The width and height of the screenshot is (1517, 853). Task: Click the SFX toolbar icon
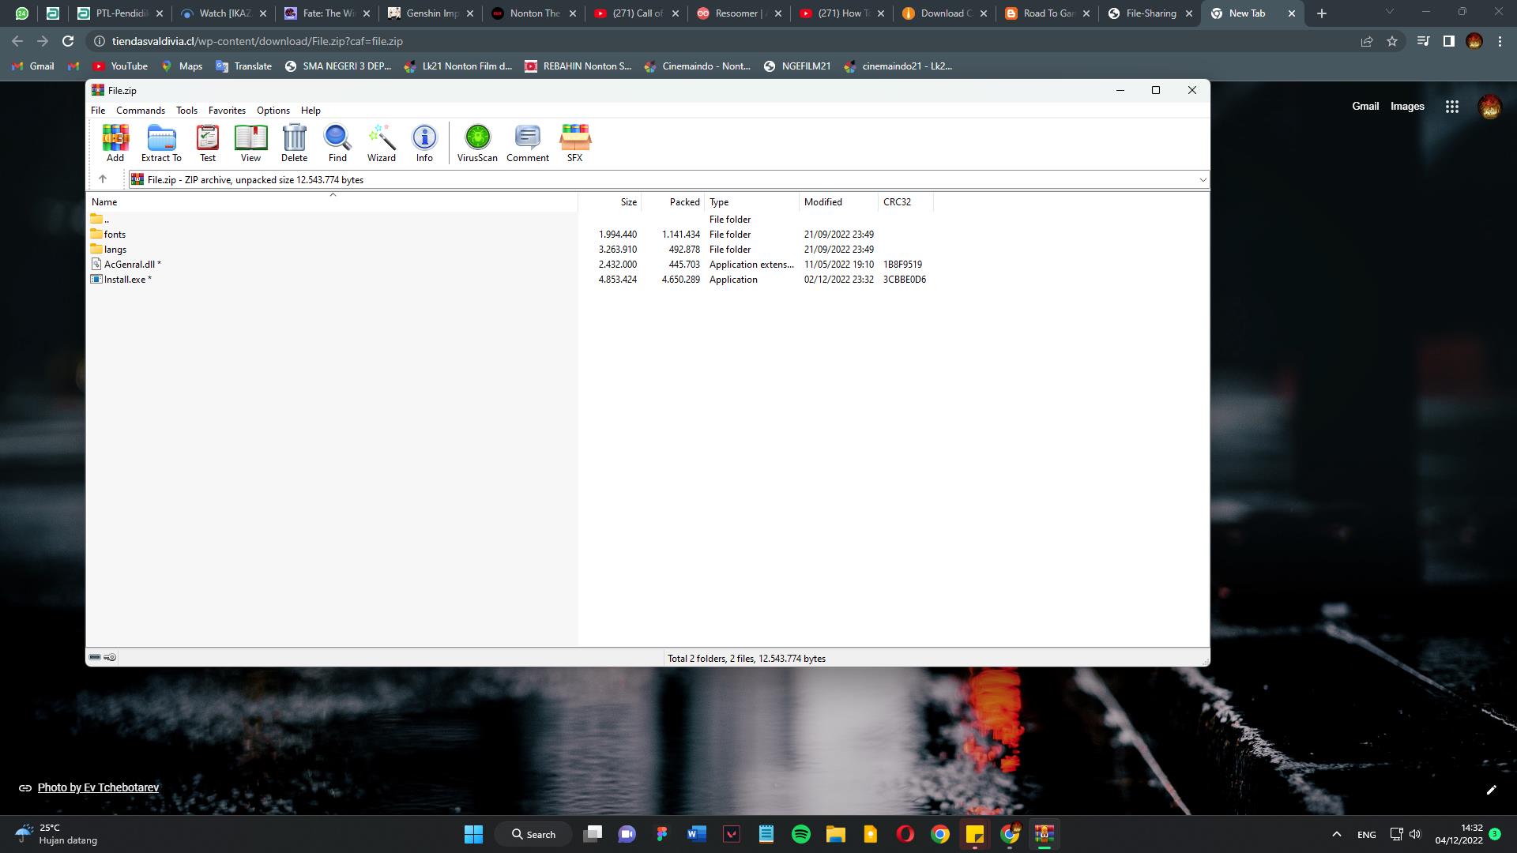point(574,143)
